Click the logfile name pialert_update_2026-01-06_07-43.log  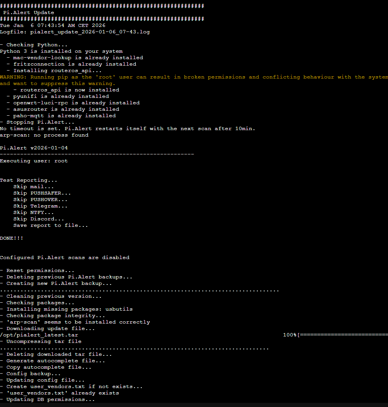pos(90,32)
